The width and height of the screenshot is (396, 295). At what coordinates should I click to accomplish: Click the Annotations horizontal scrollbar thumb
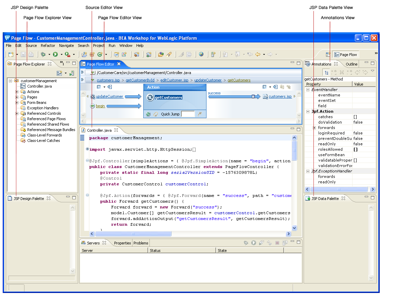[x=339, y=189]
